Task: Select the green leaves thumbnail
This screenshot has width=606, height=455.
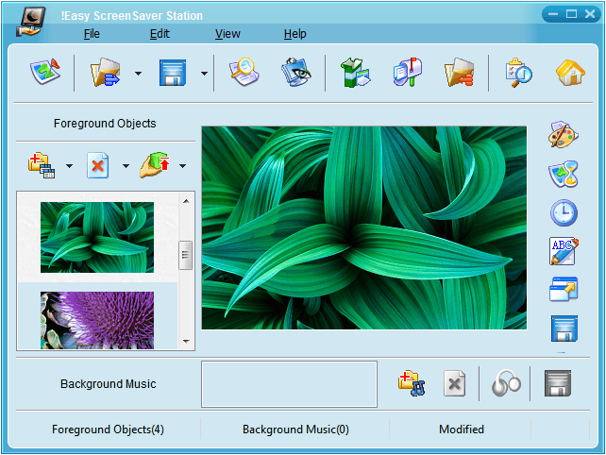Action: pos(97,237)
